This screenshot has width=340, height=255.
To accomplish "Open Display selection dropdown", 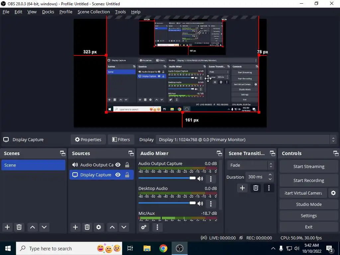I will (246, 140).
